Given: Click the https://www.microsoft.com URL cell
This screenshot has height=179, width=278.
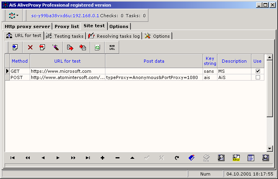Looking at the screenshot, I should pyautogui.click(x=68, y=71).
